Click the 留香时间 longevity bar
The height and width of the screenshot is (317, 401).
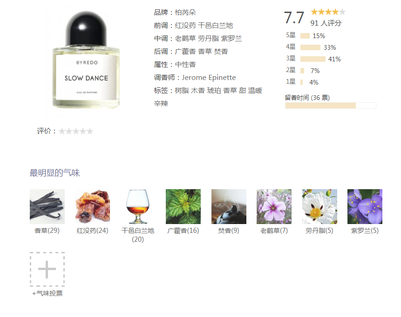point(330,106)
